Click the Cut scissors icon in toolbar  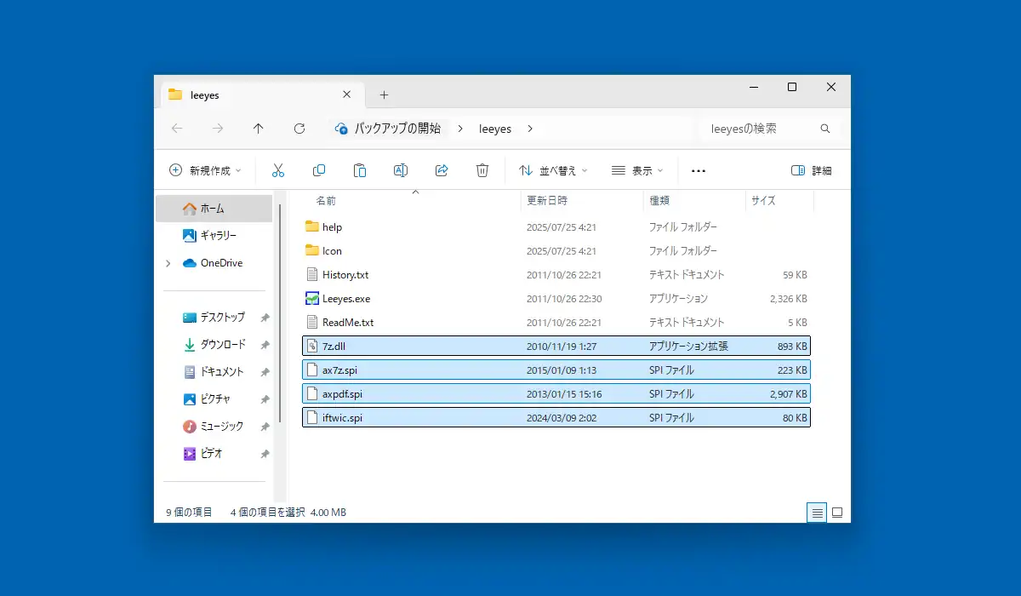tap(278, 170)
